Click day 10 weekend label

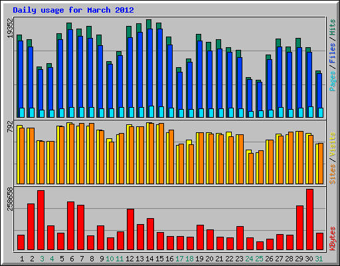(x=110, y=259)
